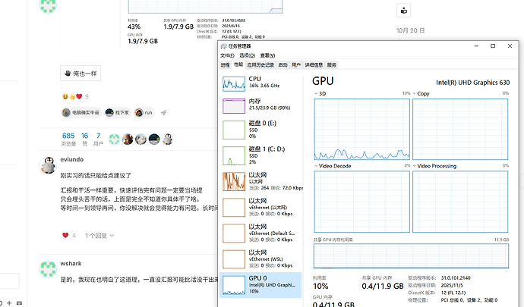Open the Video Decode engine dropdown
The width and height of the screenshot is (524, 307).
click(316, 166)
